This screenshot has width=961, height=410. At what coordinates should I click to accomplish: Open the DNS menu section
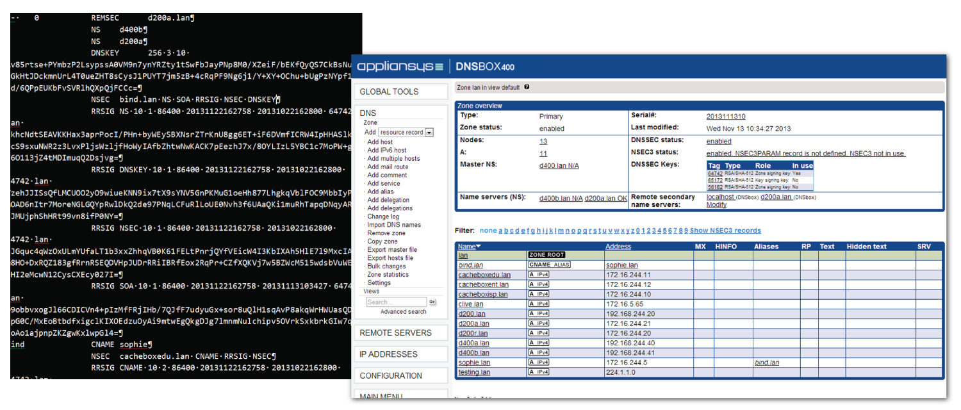click(x=368, y=113)
